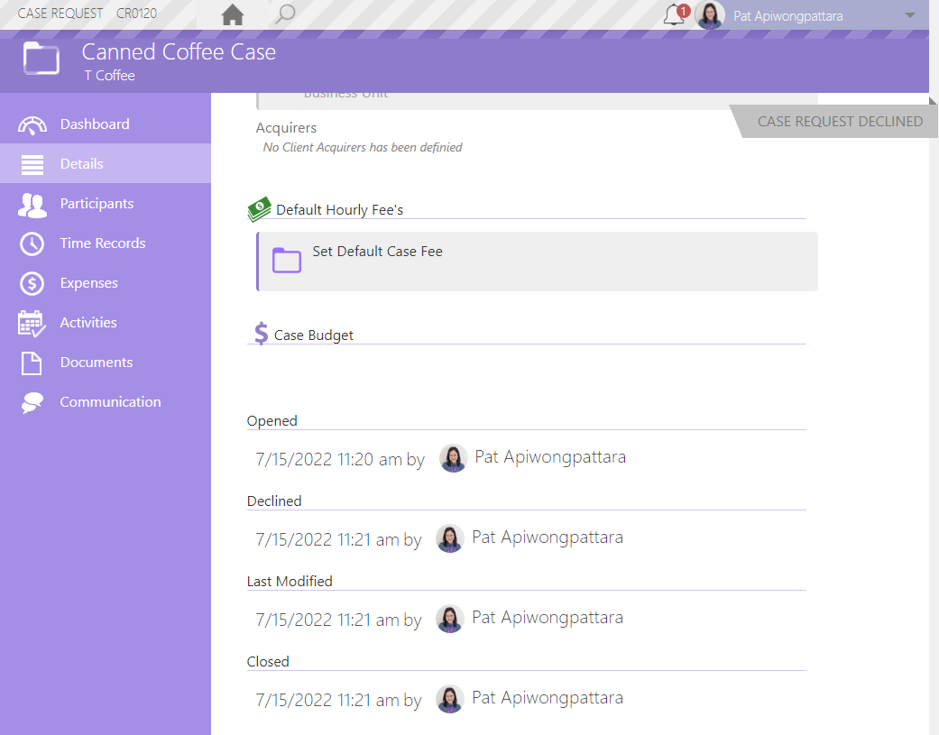This screenshot has width=939, height=735.
Task: Open the Documents section
Action: [x=106, y=363]
